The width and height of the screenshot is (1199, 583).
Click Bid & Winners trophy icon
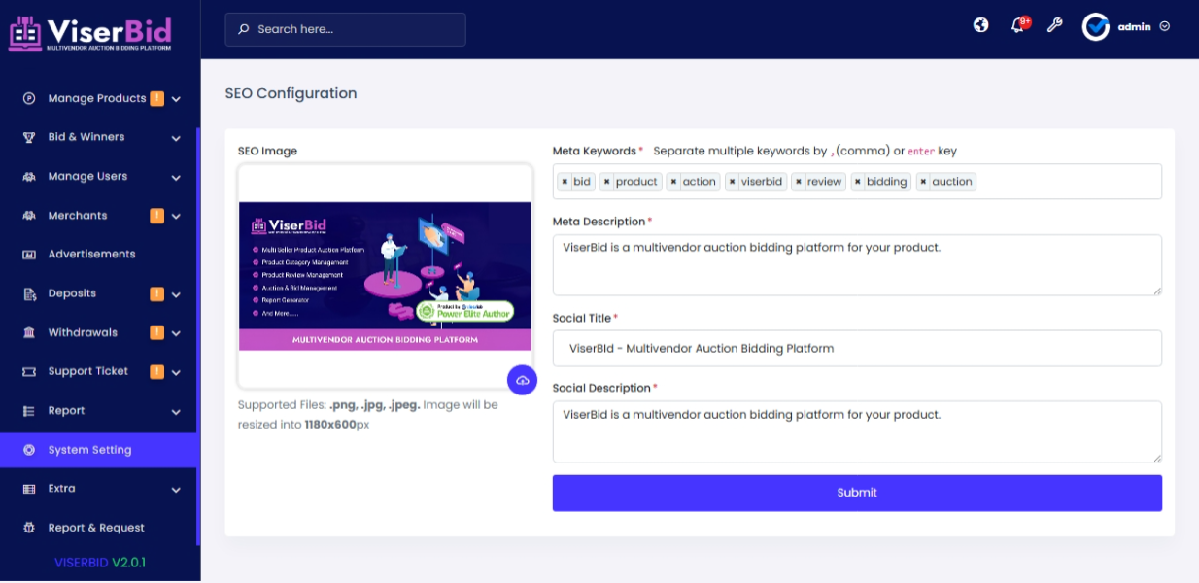coord(29,137)
